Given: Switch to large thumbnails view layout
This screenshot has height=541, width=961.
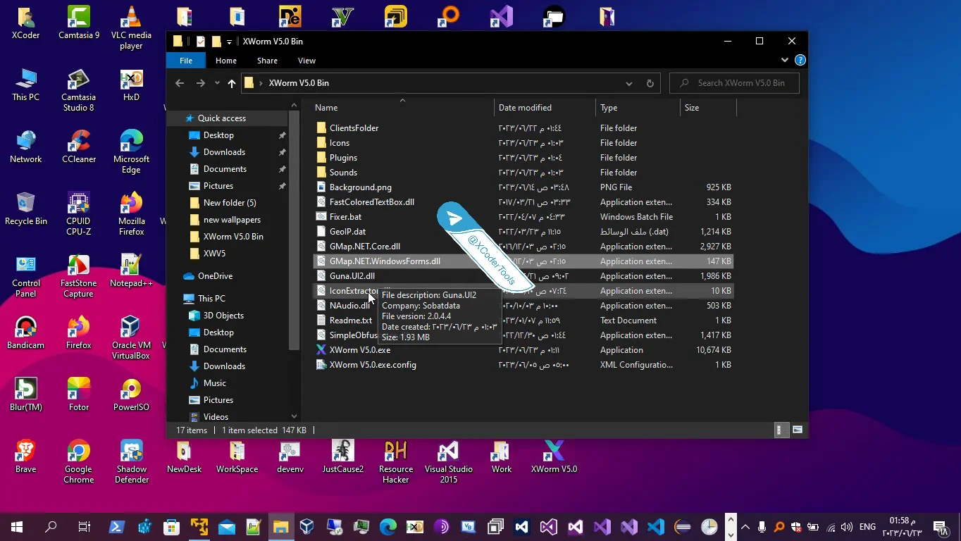Looking at the screenshot, I should [798, 430].
